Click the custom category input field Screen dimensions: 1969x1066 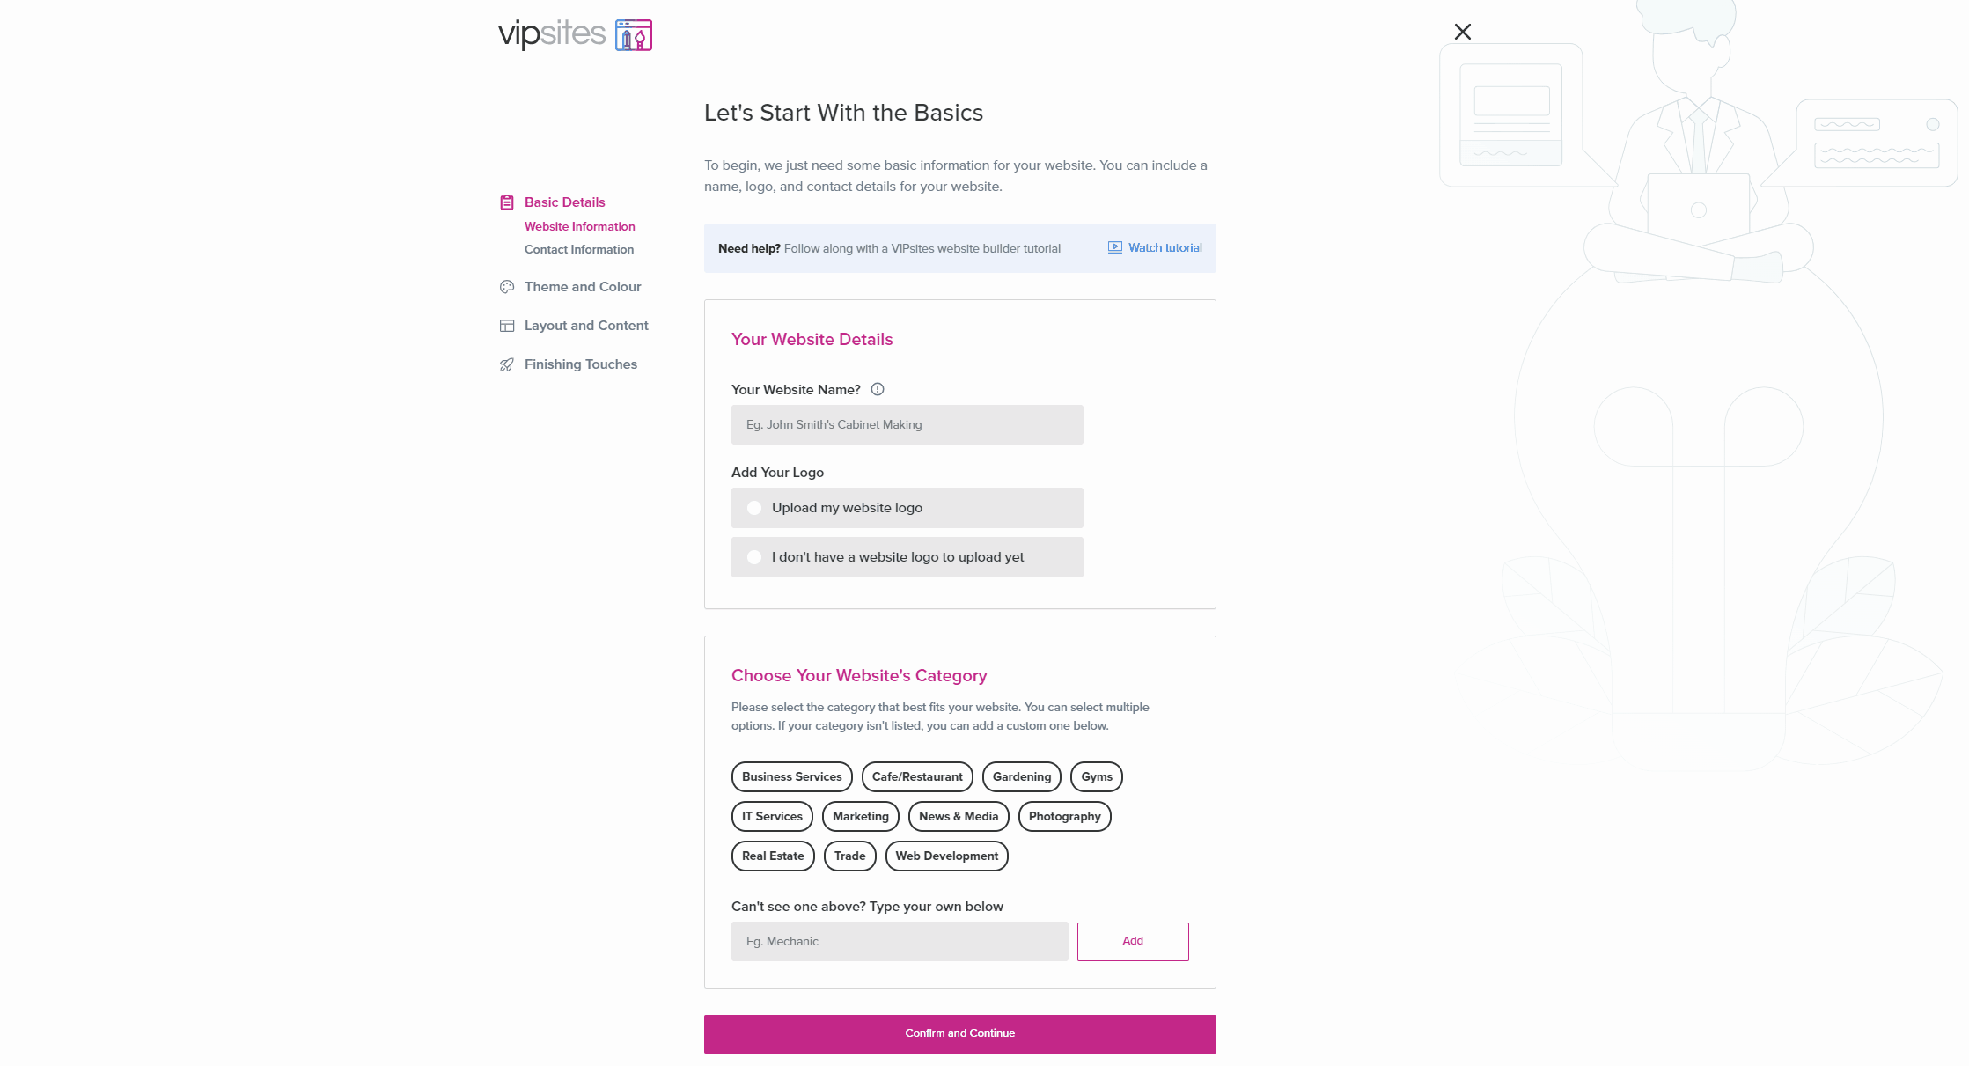tap(900, 941)
